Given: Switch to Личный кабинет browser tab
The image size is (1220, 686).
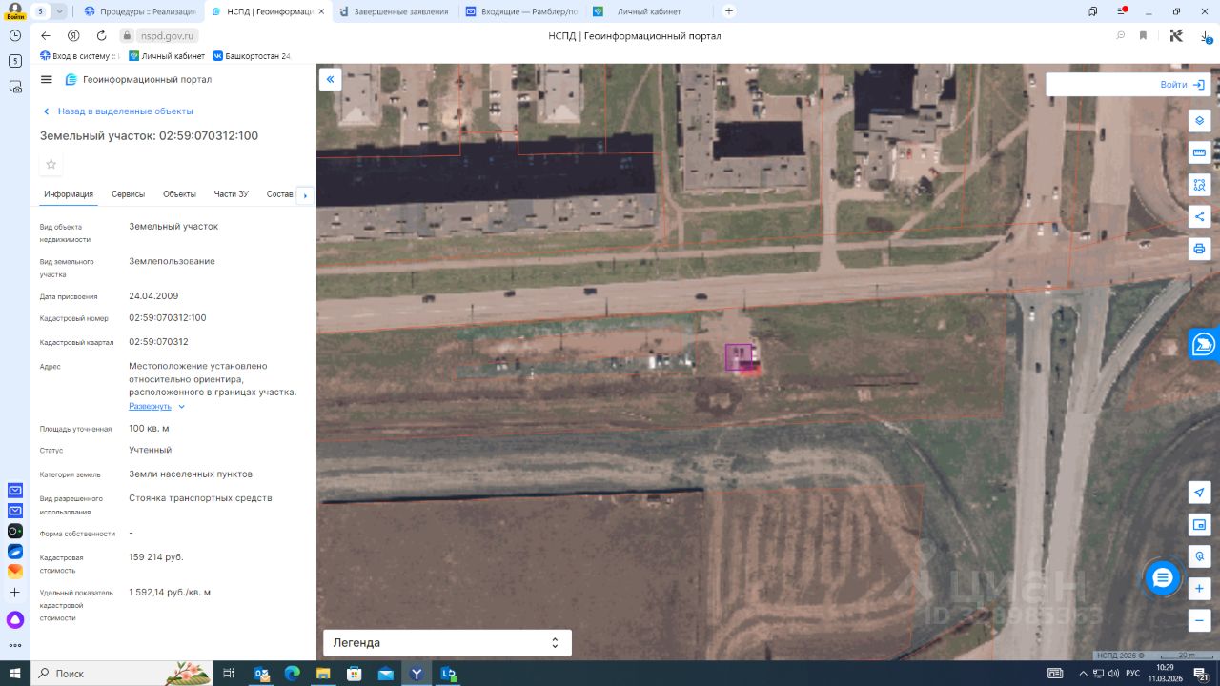Looking at the screenshot, I should 648,11.
